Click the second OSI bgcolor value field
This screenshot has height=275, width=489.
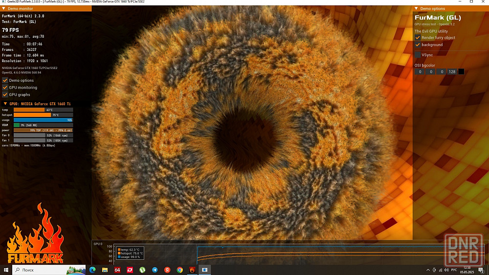click(431, 72)
